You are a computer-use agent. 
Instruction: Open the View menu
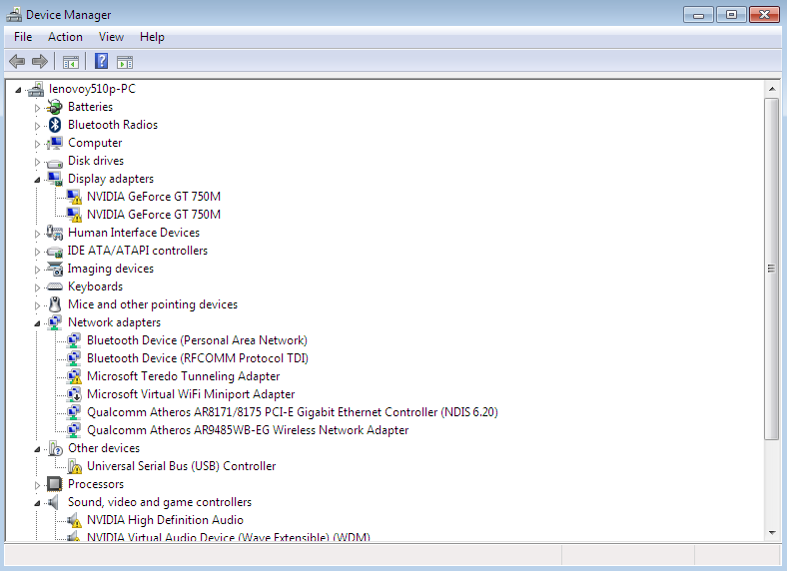[x=111, y=37]
